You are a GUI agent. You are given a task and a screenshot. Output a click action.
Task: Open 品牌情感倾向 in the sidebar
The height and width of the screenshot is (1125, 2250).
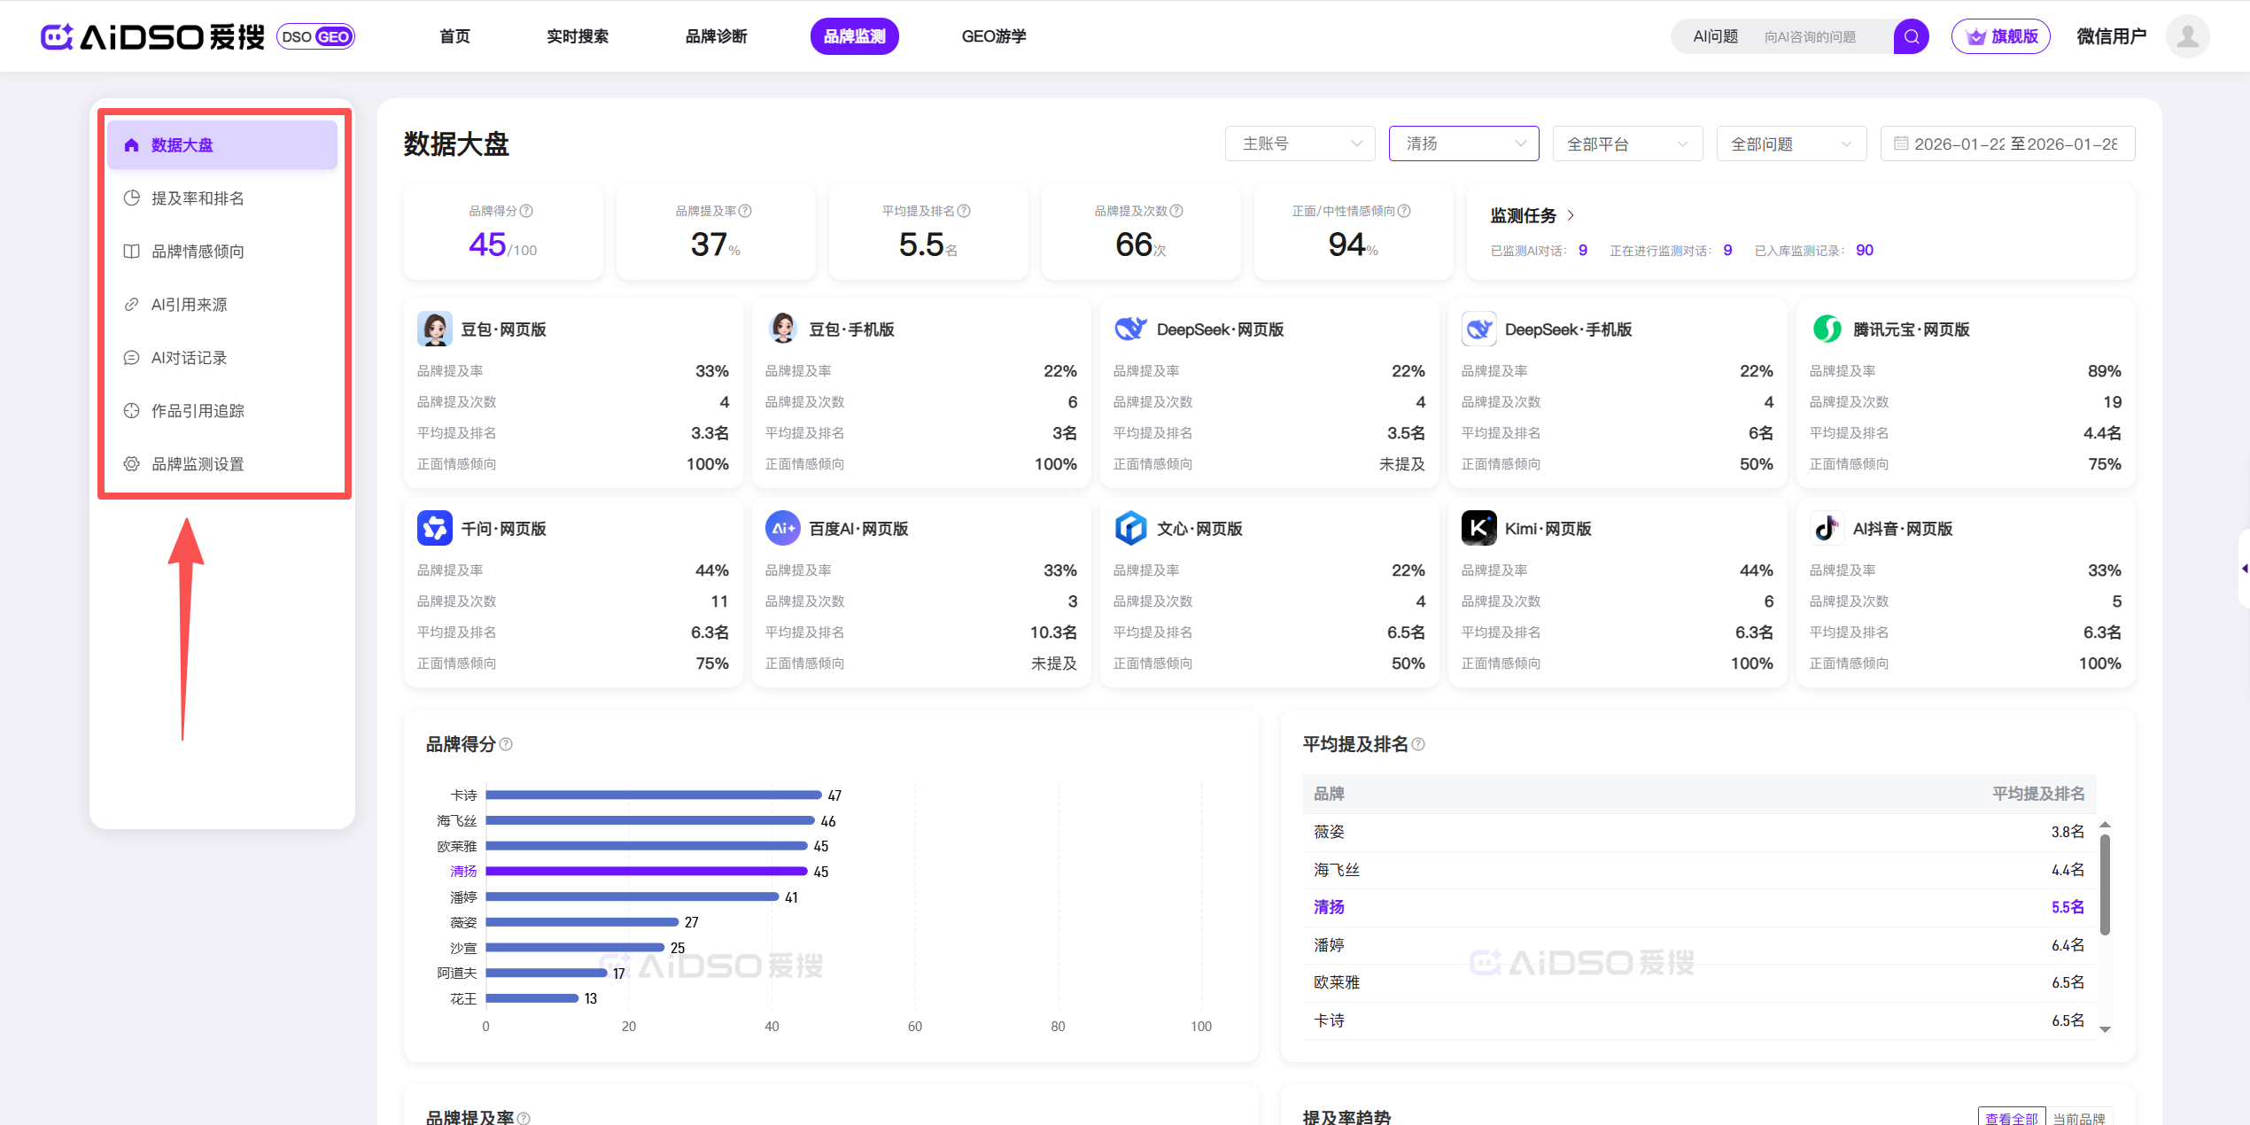(198, 252)
